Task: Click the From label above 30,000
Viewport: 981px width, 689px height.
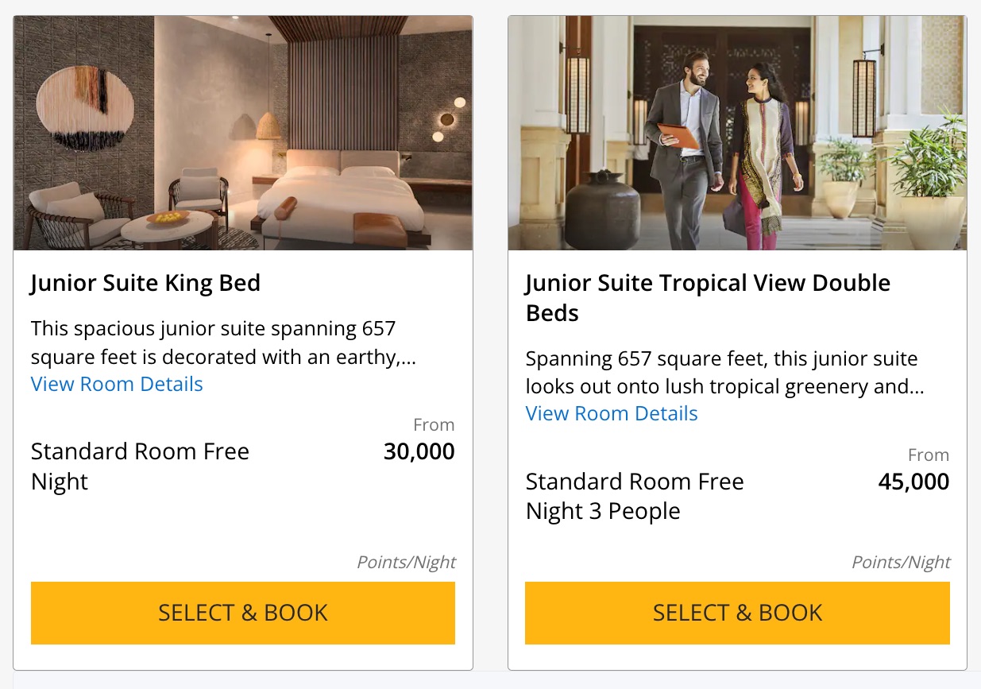Action: [x=434, y=425]
